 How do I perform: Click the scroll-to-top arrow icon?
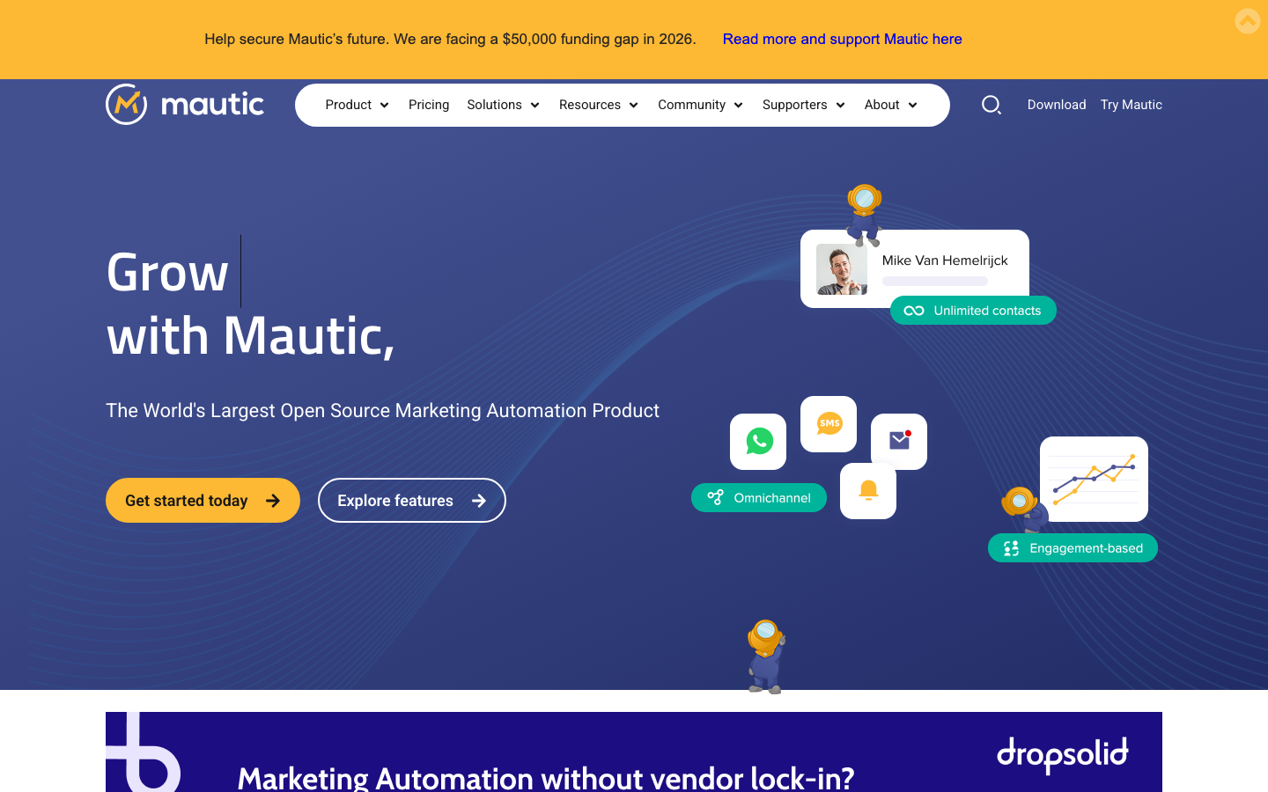click(x=1247, y=21)
